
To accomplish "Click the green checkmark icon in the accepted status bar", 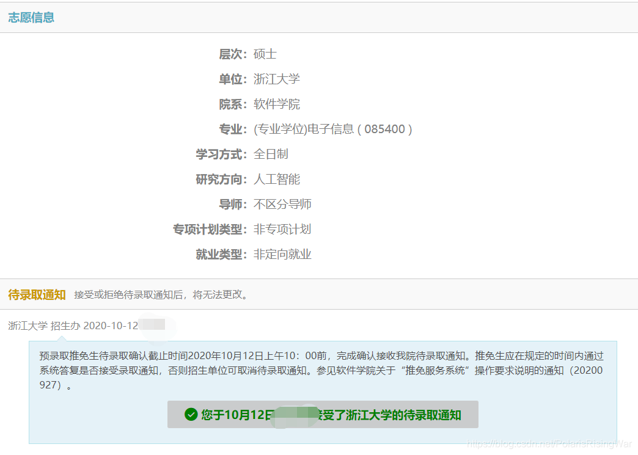I will (191, 415).
